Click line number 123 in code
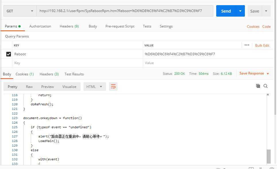The width and height of the screenshot is (277, 169). (x=15, y=118)
